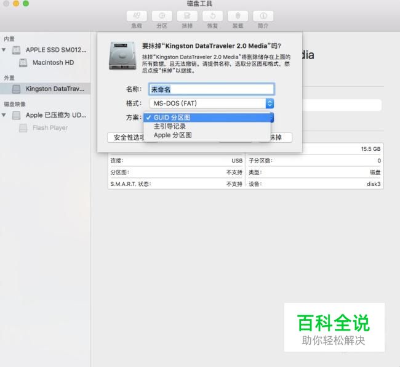Image resolution: width=400 pixels, height=367 pixels.
Task: Collapse the APPLE SSD disclosure triangle
Action: (4, 50)
